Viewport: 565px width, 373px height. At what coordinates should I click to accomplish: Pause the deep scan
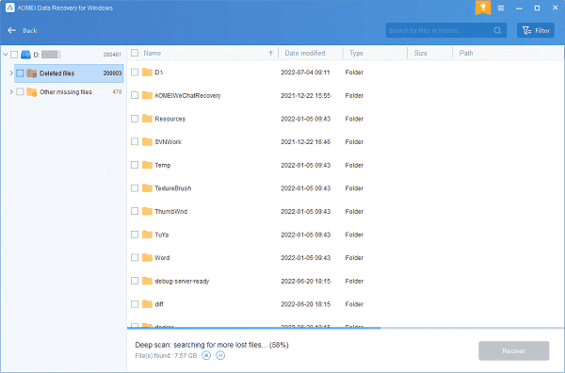pyautogui.click(x=220, y=356)
